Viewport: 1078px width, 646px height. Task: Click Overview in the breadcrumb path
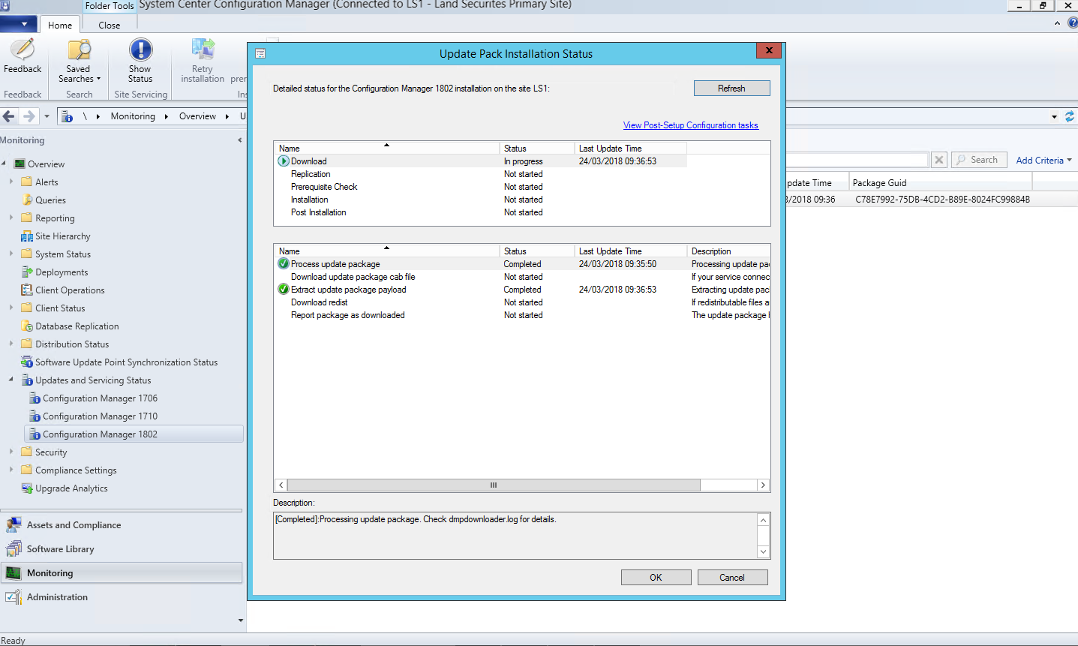tap(197, 116)
